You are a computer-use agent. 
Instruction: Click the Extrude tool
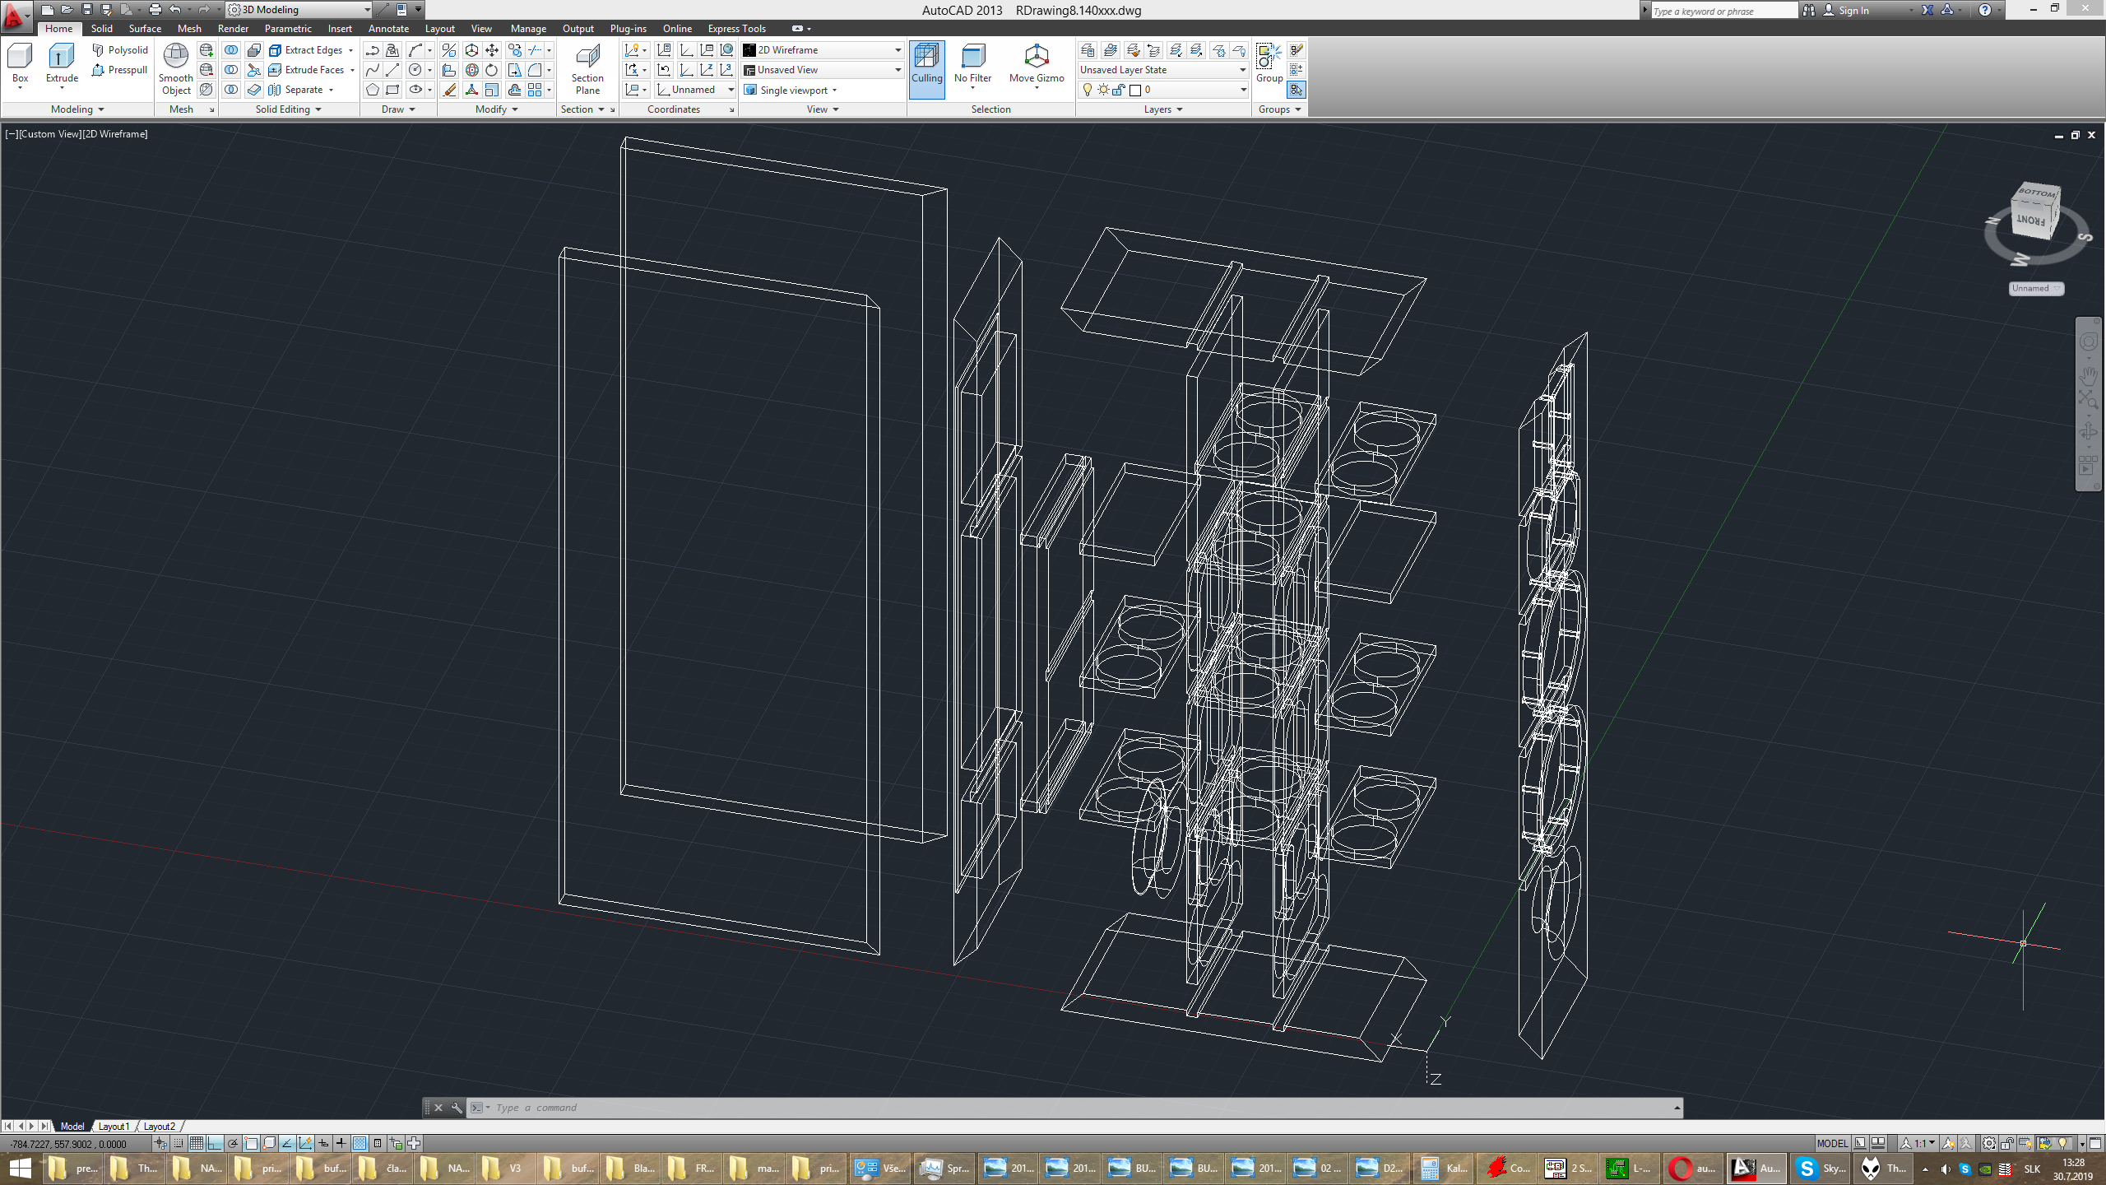(x=62, y=64)
